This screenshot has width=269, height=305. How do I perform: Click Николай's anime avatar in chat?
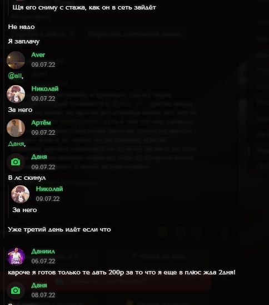coord(16,94)
